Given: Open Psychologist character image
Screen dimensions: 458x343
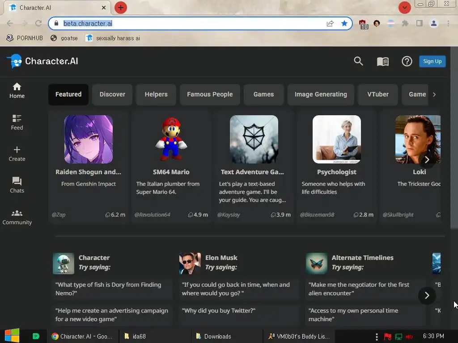Looking at the screenshot, I should (336, 139).
